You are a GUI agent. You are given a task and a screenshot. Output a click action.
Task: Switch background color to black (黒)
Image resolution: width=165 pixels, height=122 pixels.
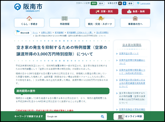pos(120,3)
